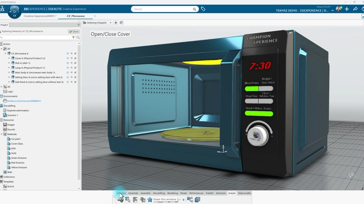The width and height of the screenshot is (364, 204).
Task: Click the search magnifier in top bar
Action: pos(194,9)
